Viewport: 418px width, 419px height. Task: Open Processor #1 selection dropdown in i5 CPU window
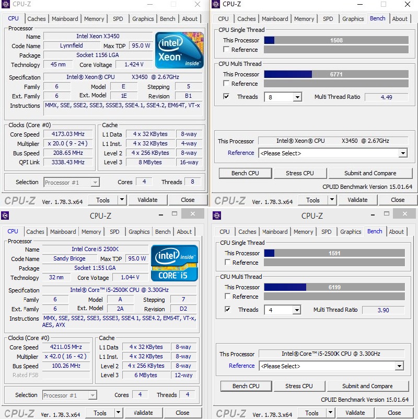(x=69, y=395)
